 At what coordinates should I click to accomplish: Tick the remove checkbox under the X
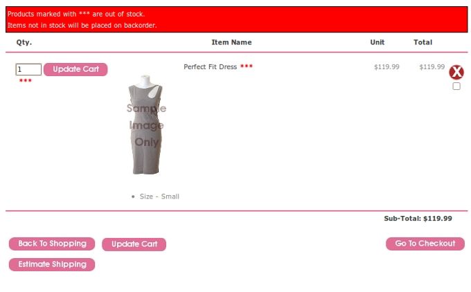[x=456, y=86]
